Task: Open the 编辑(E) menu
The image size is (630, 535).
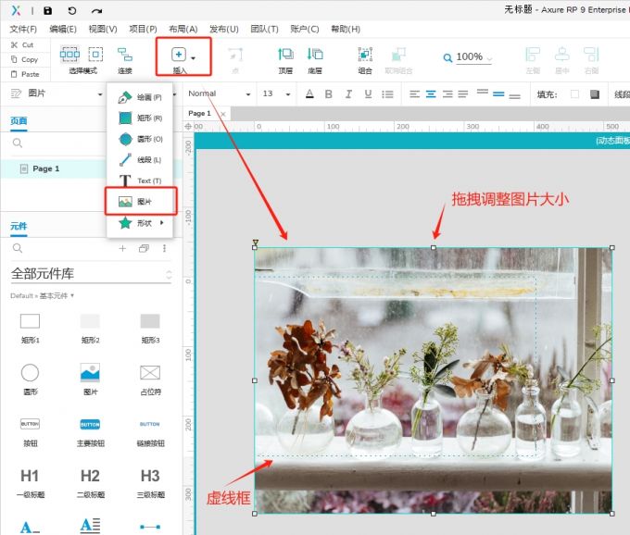Action: click(63, 29)
